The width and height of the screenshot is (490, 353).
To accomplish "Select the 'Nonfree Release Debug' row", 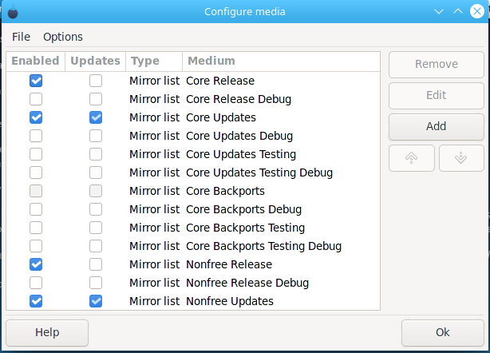I will (x=193, y=283).
